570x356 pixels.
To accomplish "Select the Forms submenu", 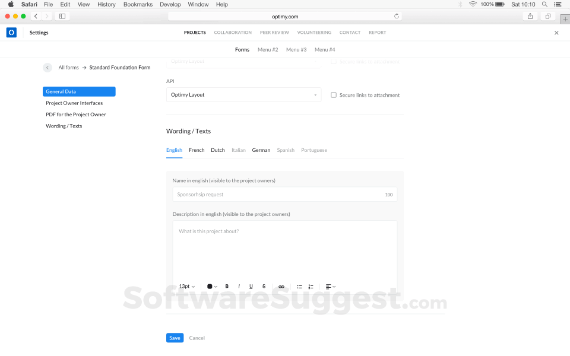I will tap(242, 49).
